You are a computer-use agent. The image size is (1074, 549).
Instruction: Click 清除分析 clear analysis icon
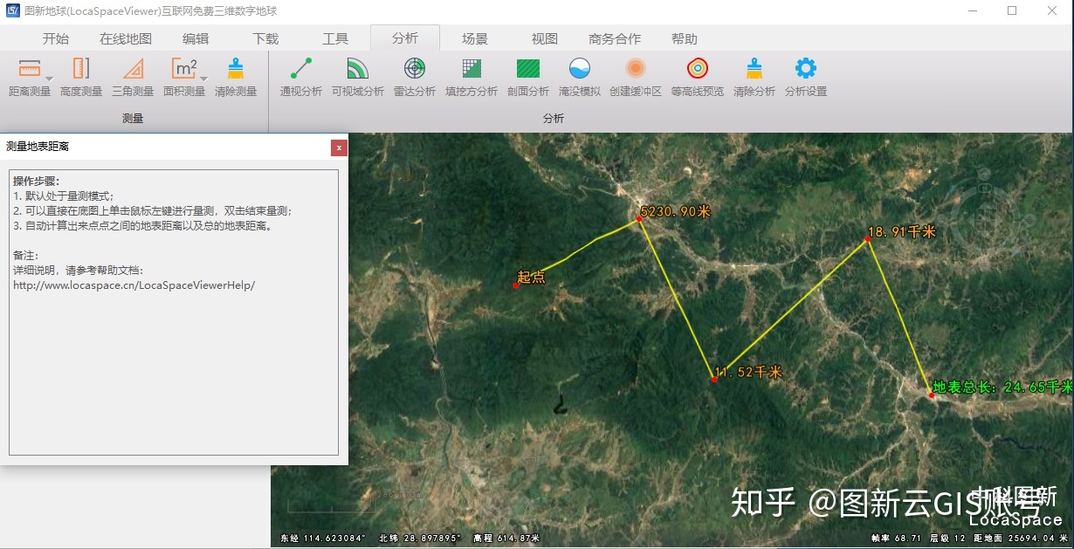(754, 77)
